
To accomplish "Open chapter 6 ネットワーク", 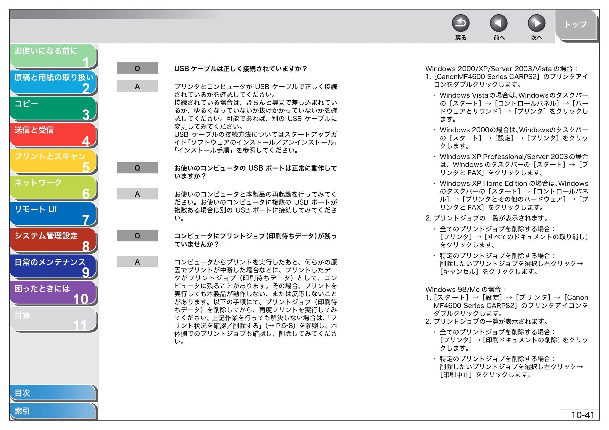I will [54, 188].
